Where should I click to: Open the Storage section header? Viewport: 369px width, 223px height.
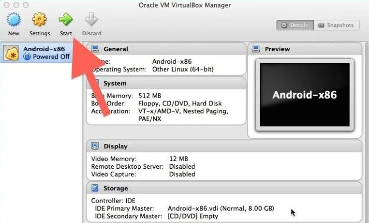(224, 188)
